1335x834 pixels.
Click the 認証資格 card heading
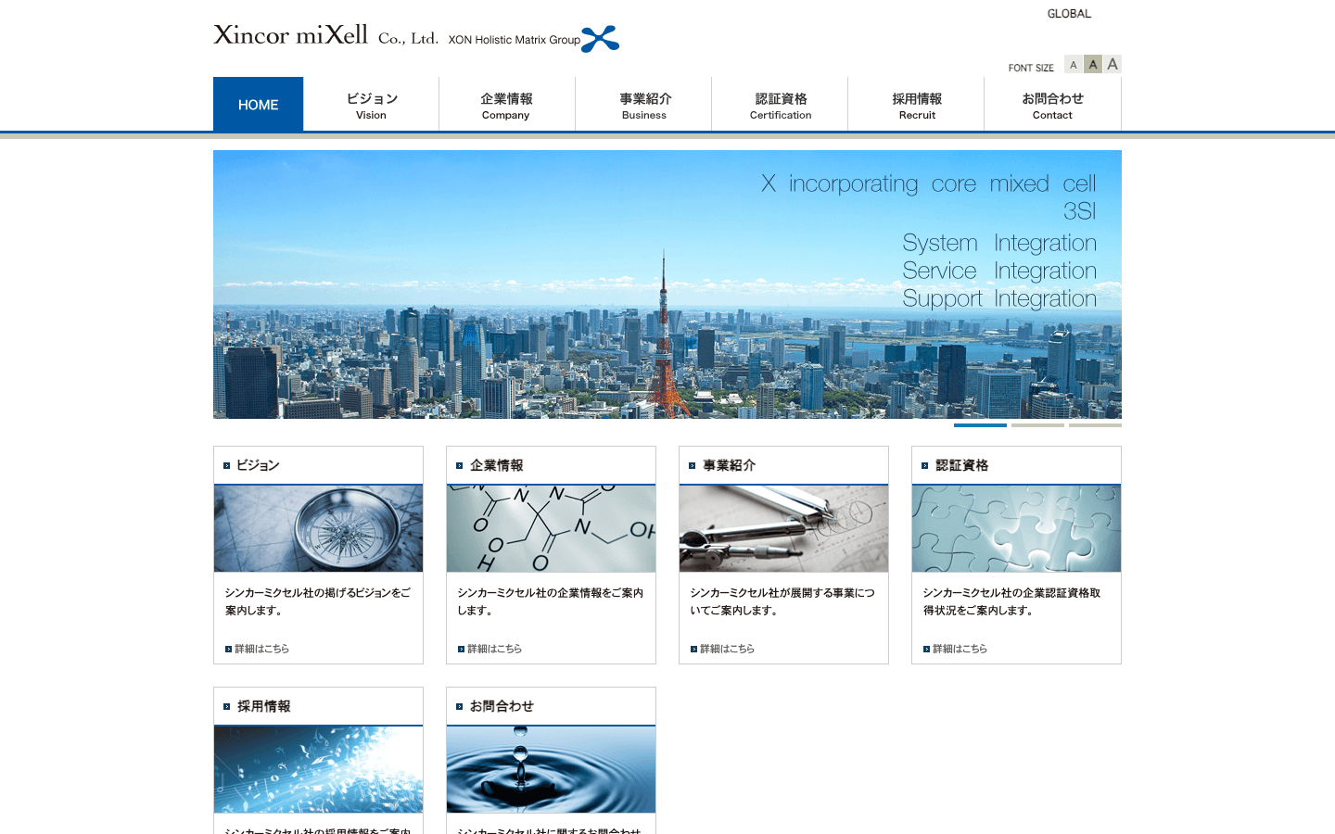point(961,465)
